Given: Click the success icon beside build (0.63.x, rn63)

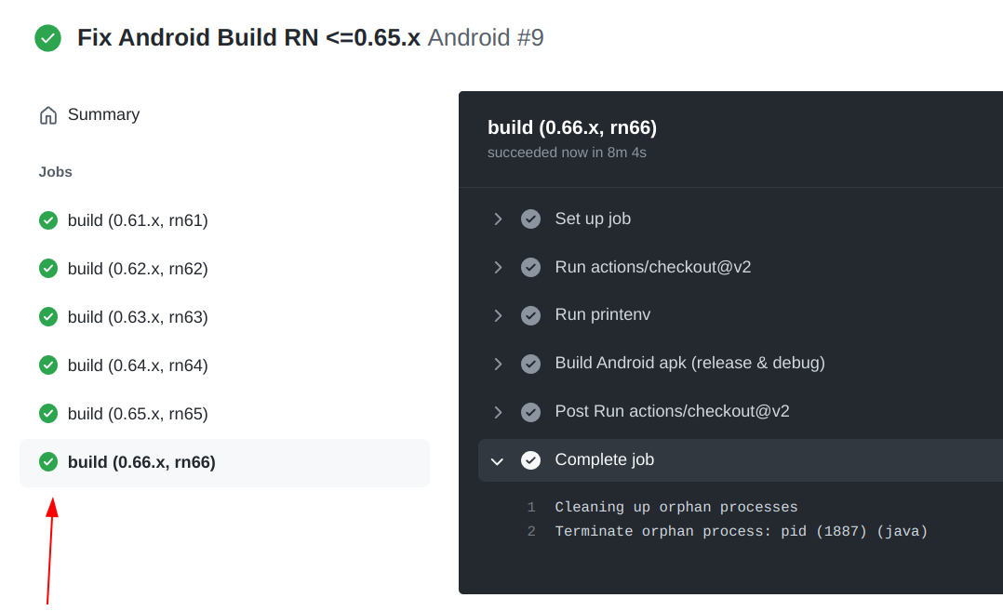Looking at the screenshot, I should pyautogui.click(x=47, y=316).
